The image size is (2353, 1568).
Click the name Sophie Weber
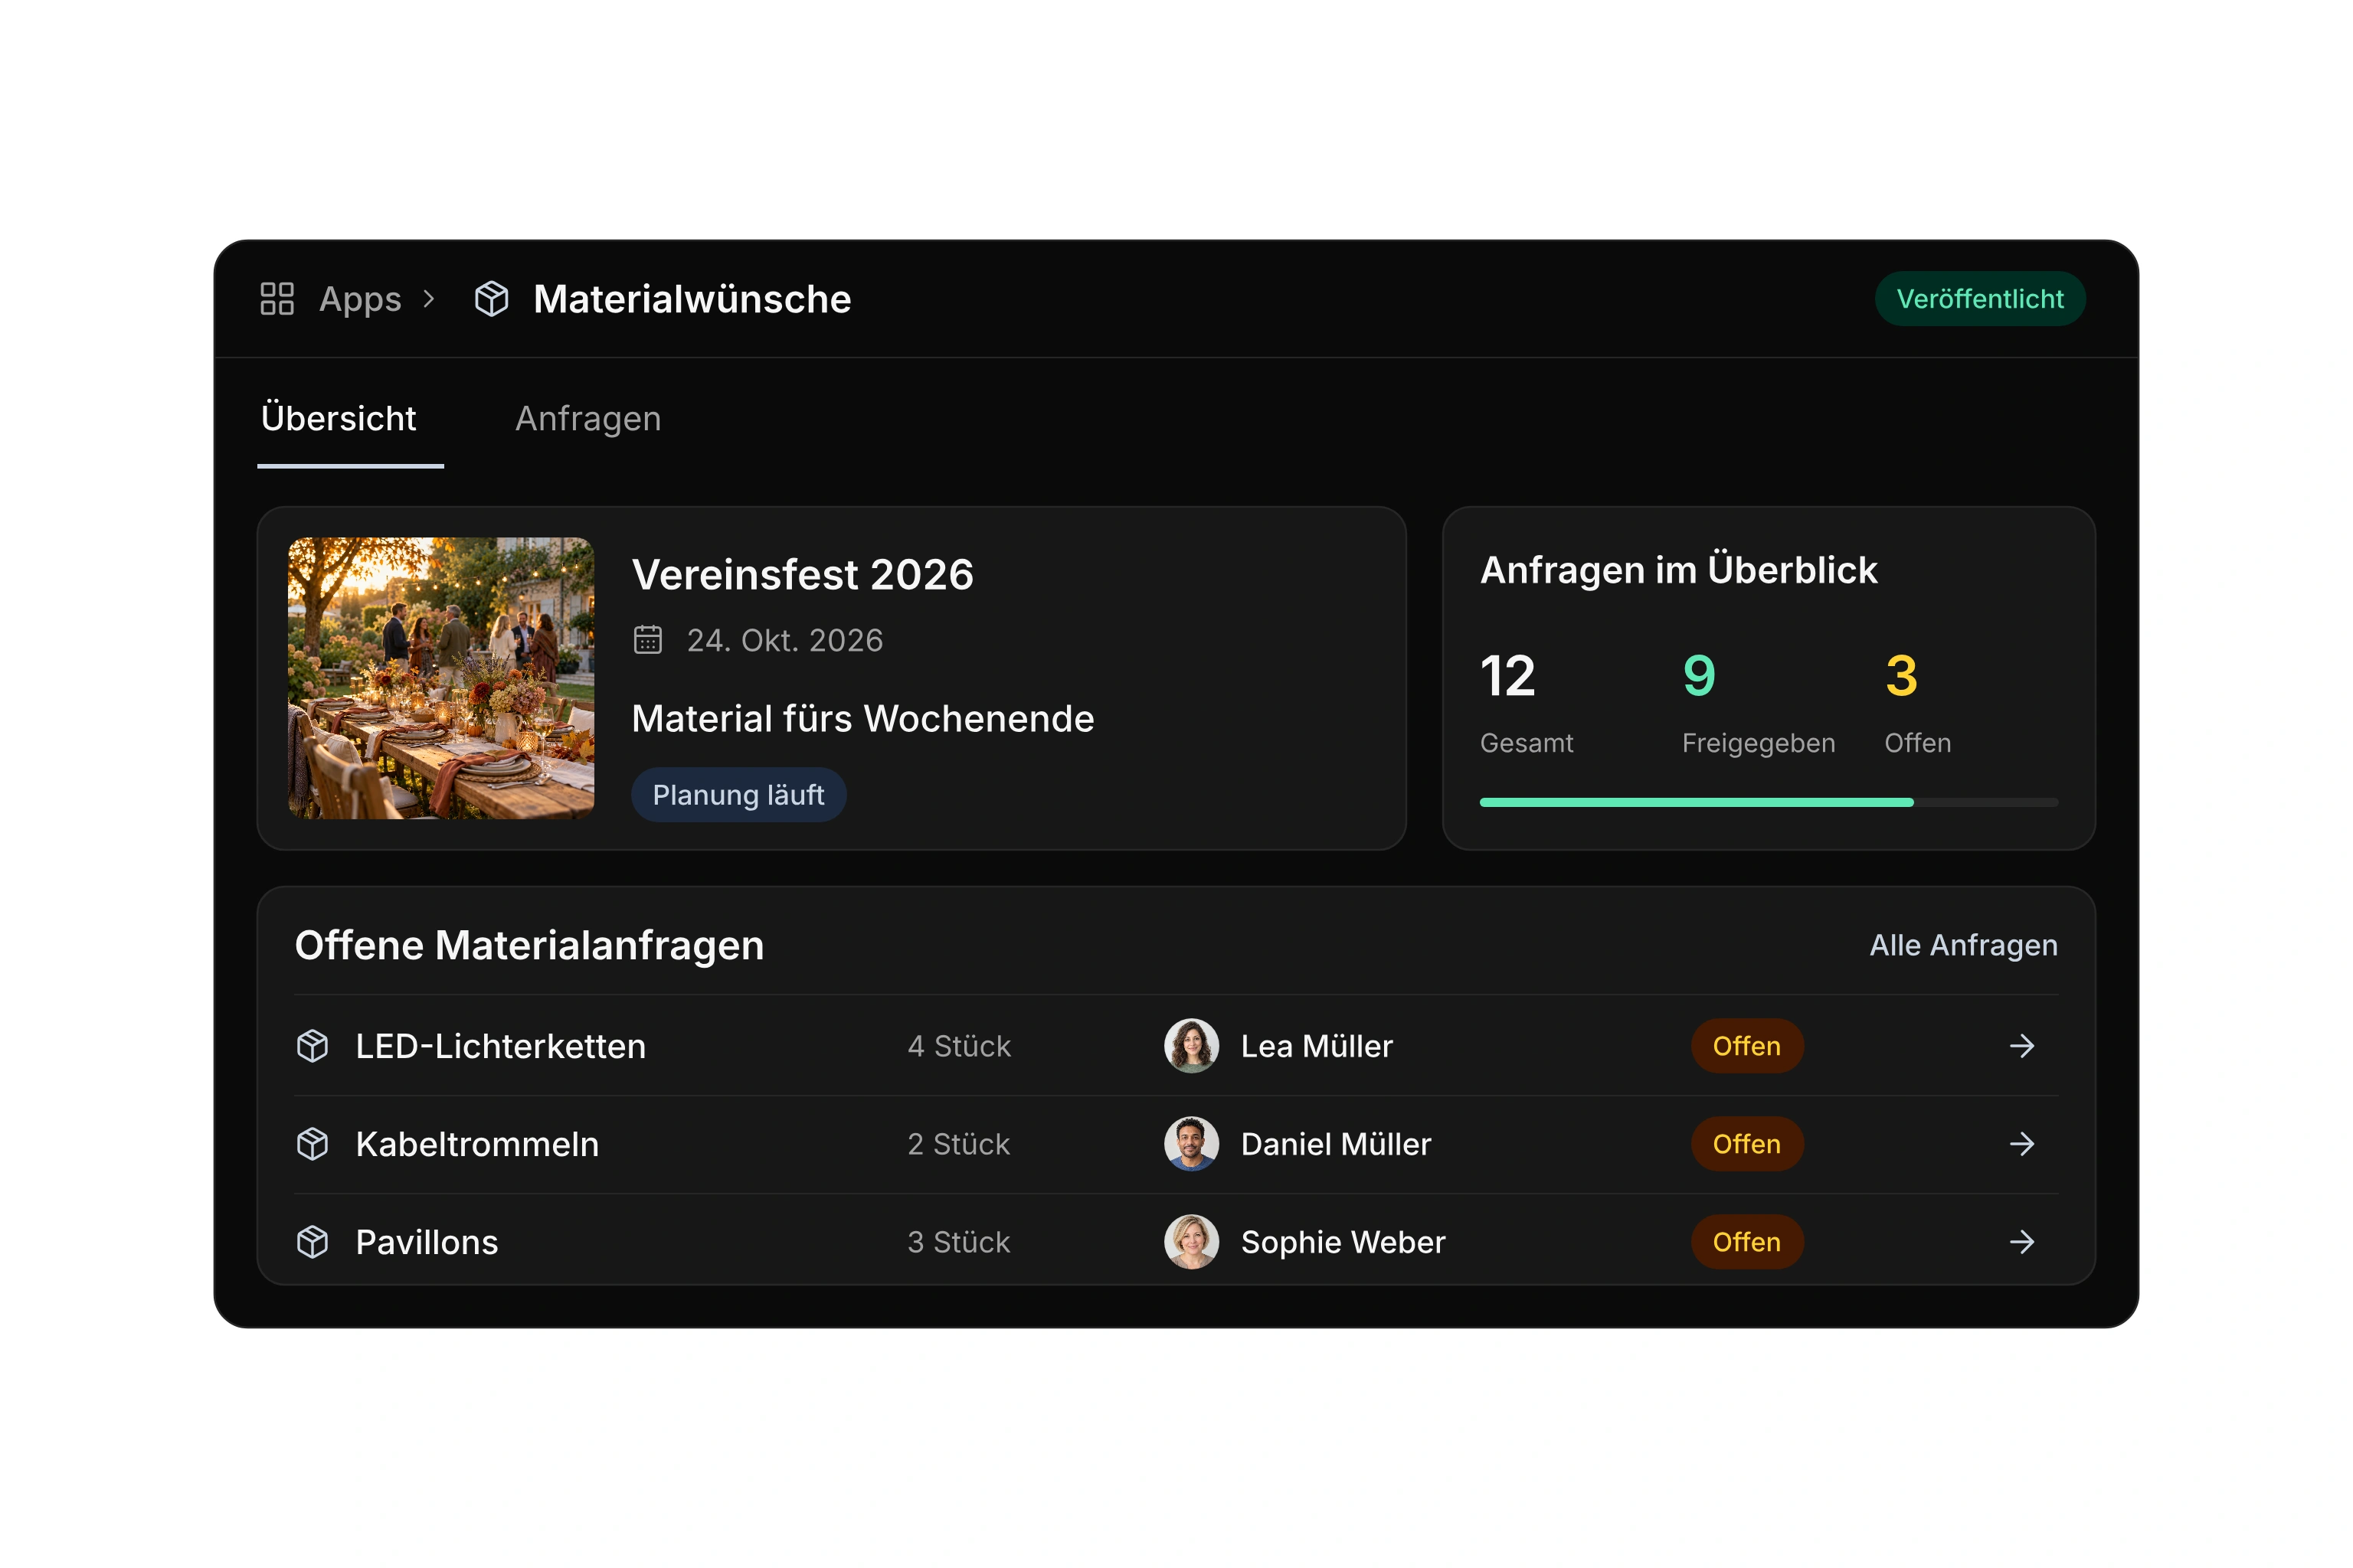coord(1343,1242)
